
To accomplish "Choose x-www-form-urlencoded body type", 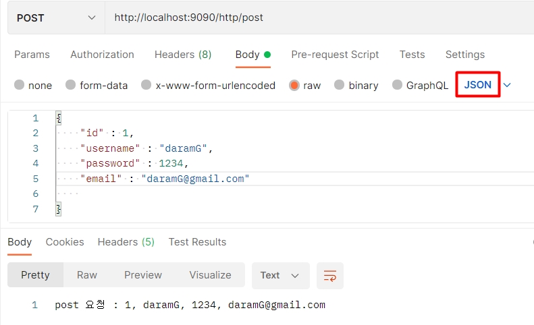I will pos(208,85).
